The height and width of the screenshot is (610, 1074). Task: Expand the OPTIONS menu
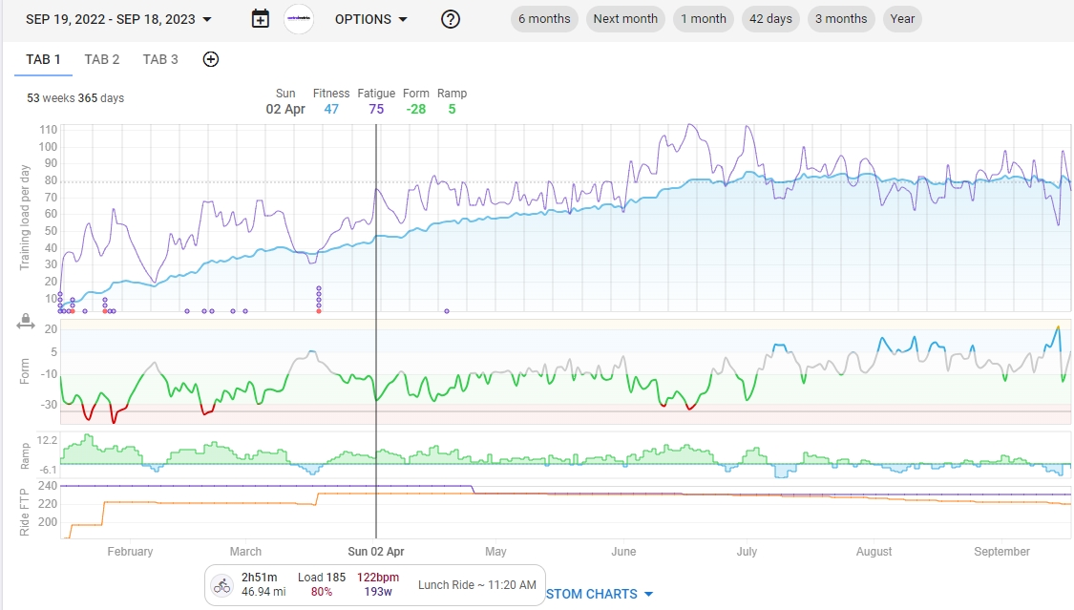(371, 19)
